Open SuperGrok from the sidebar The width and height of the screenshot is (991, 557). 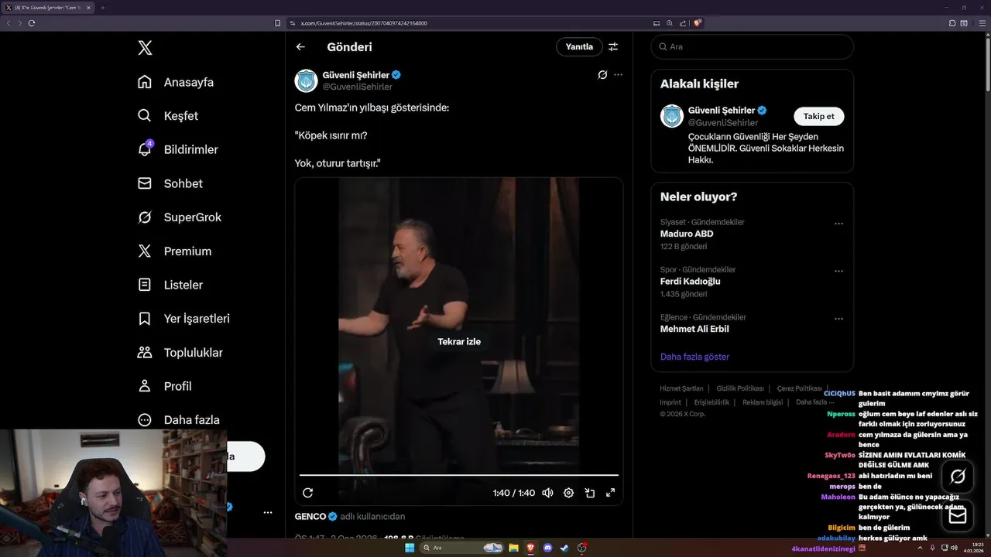click(x=179, y=217)
